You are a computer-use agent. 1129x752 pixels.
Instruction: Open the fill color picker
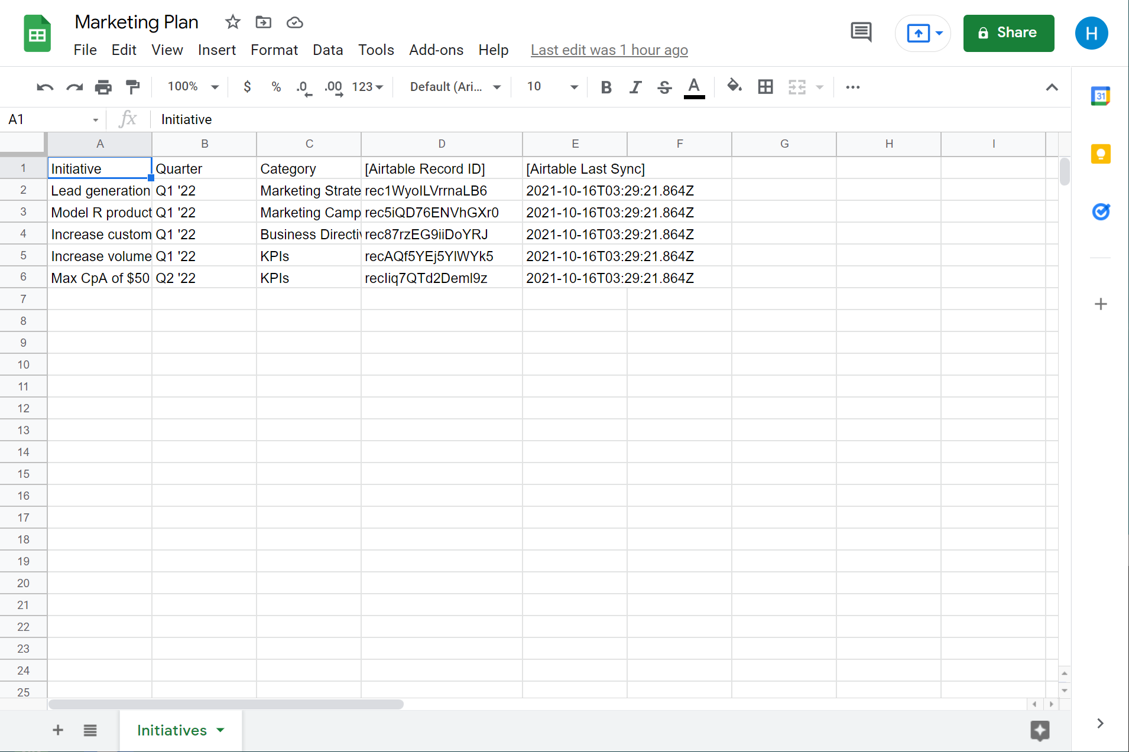point(734,87)
